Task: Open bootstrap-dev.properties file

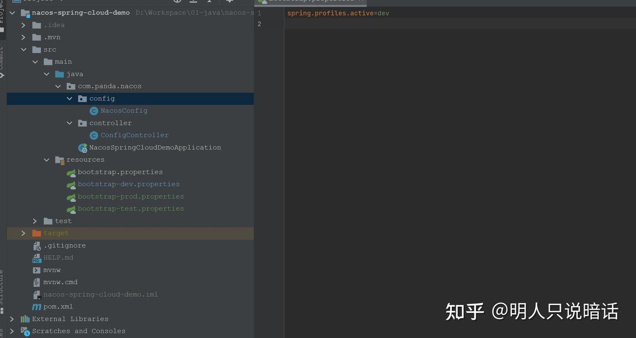Action: pos(129,184)
